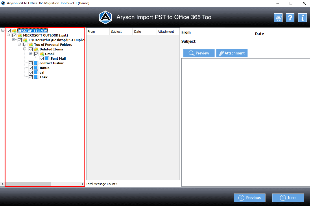Screen dimensions: 310x206
Task: Click tree horizontal scrollbar right arrow
Action: pos(82,184)
